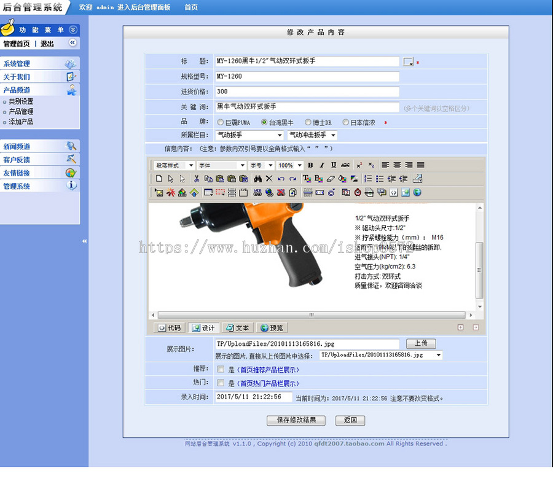Open the 段落样式 paragraph style dropdown
This screenshot has width=553, height=492.
(x=175, y=165)
